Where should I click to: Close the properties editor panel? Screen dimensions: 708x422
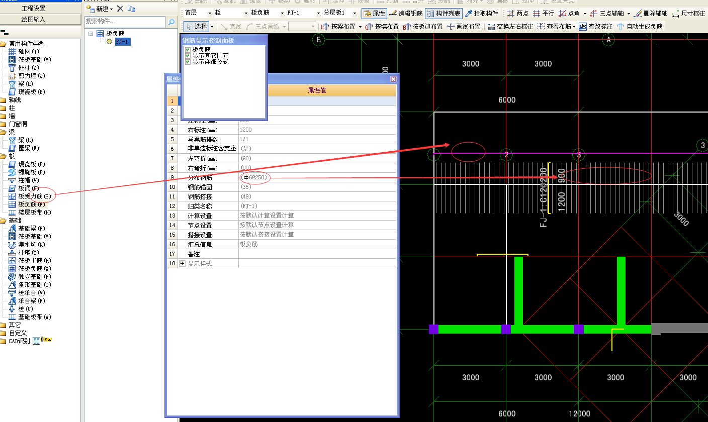point(394,79)
